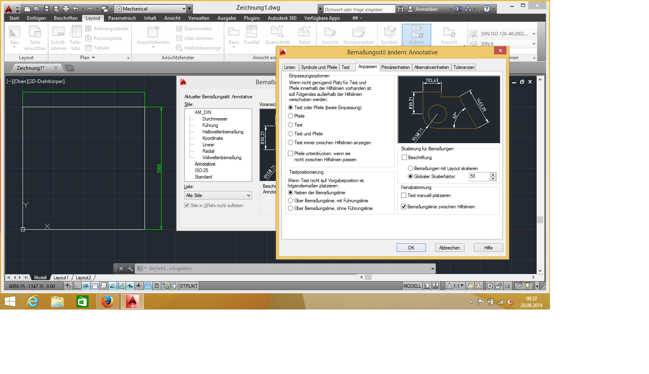Click the MODELL status bar button
Screen dimensions: 649x374
[x=412, y=286]
